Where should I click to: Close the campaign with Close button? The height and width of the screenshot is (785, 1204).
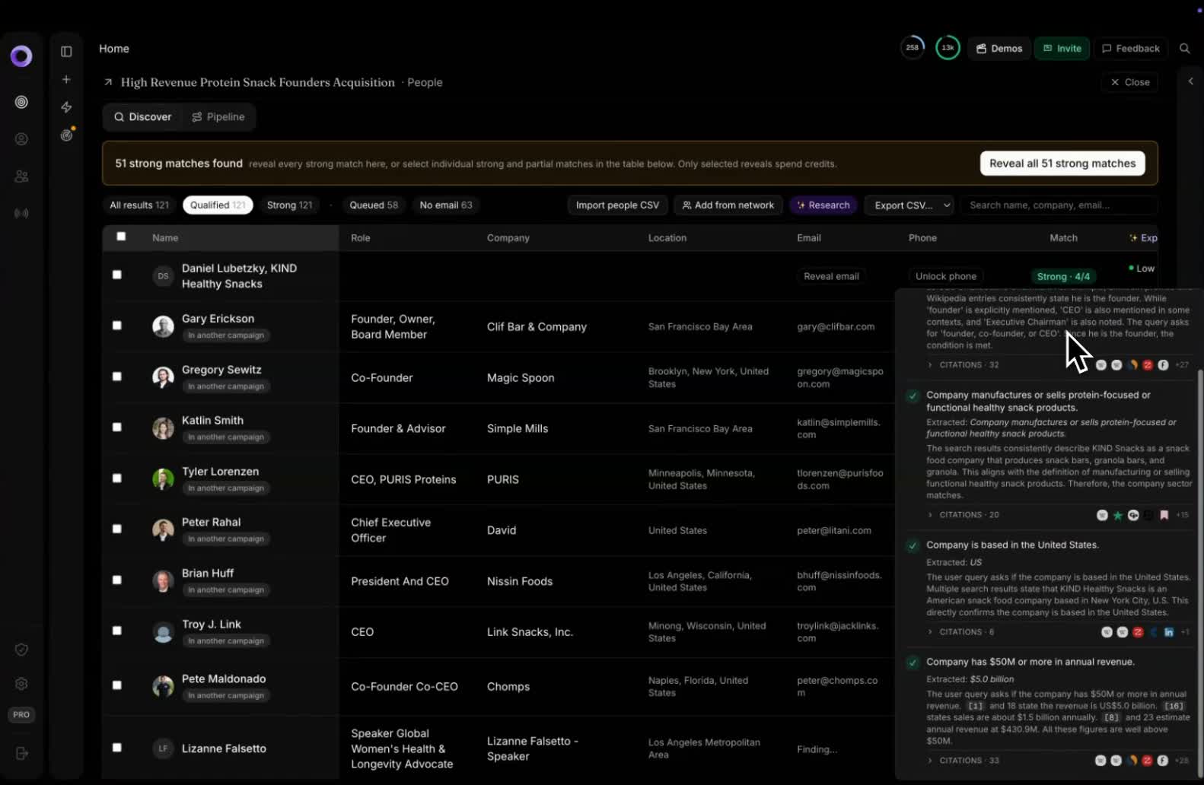coord(1129,82)
